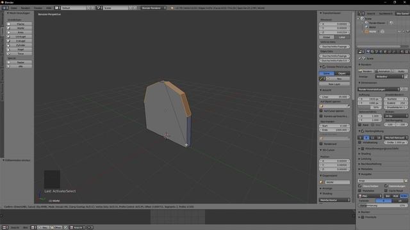Open the Rendern menu in top bar
Image resolution: width=410 pixels, height=230 pixels.
point(26,8)
